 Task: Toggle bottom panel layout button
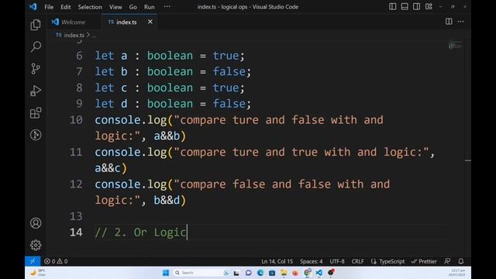pos(405,7)
